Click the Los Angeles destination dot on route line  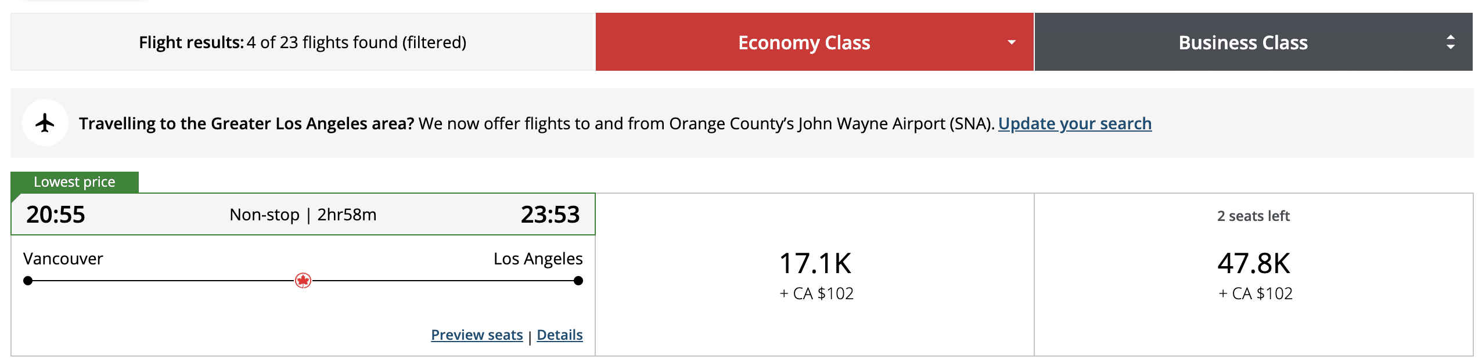point(578,281)
